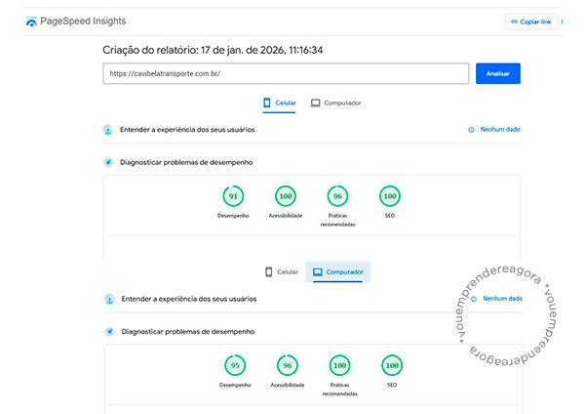Click the desktop Práticas recomendadas 100 gauge
585x414 pixels.
pos(339,365)
